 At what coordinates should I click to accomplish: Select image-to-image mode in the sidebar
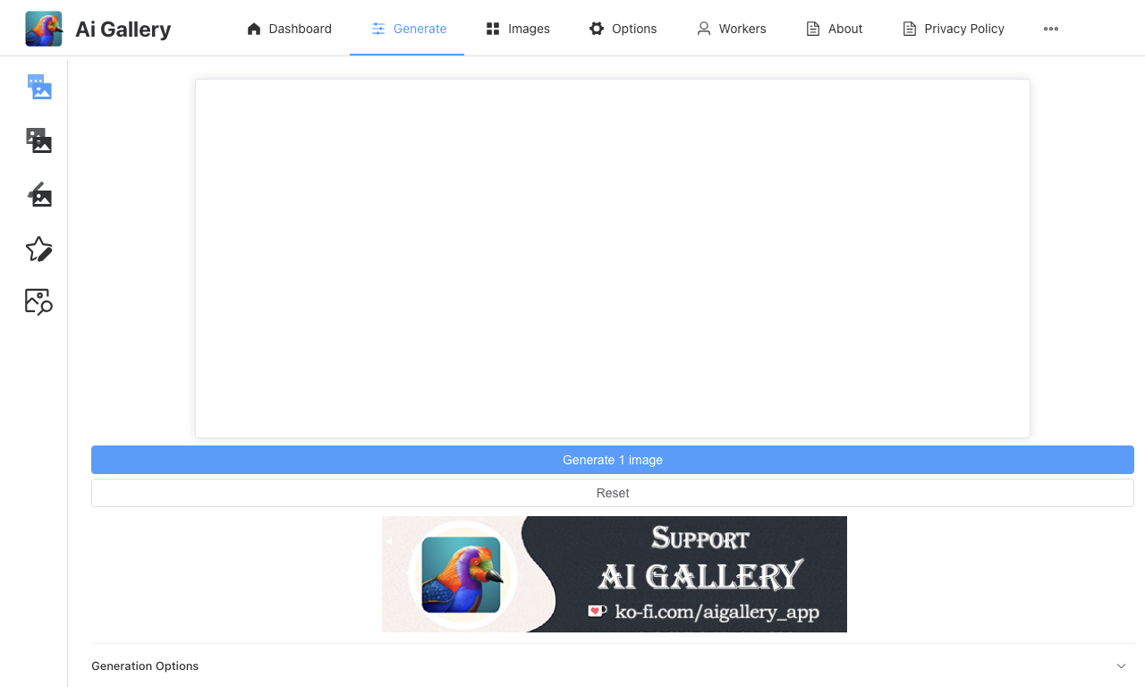click(39, 140)
